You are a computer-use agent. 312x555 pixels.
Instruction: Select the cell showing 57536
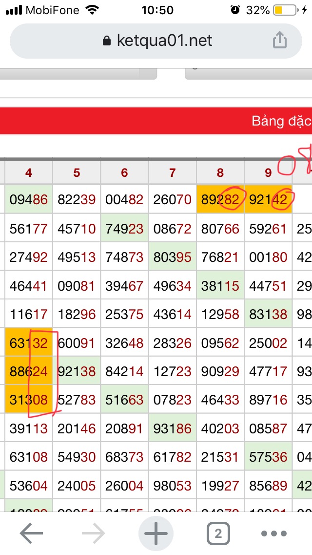268,457
